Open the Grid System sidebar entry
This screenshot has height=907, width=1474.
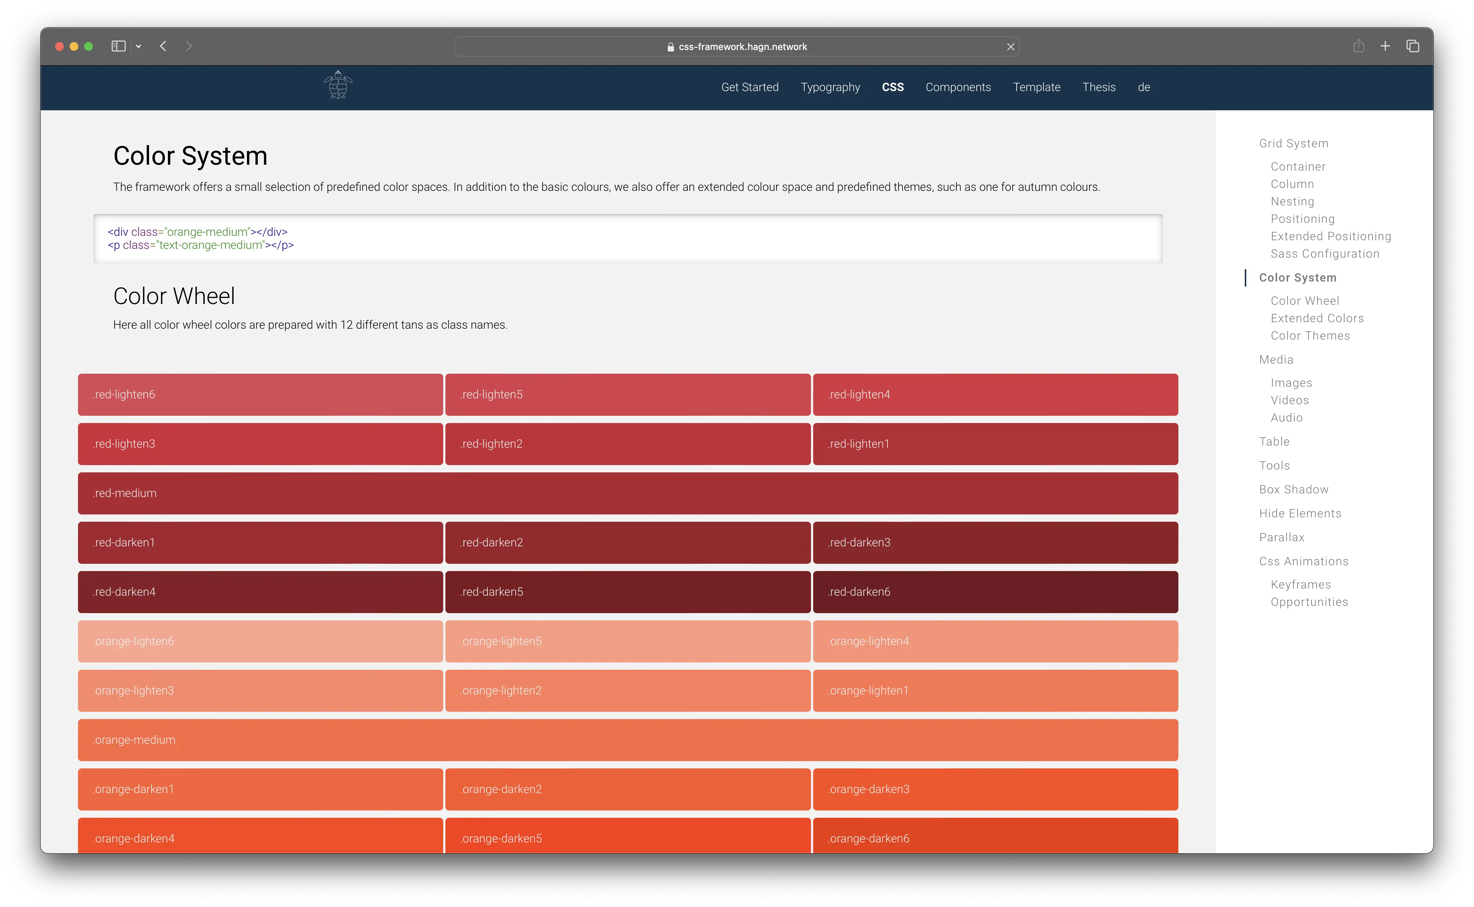pos(1293,143)
